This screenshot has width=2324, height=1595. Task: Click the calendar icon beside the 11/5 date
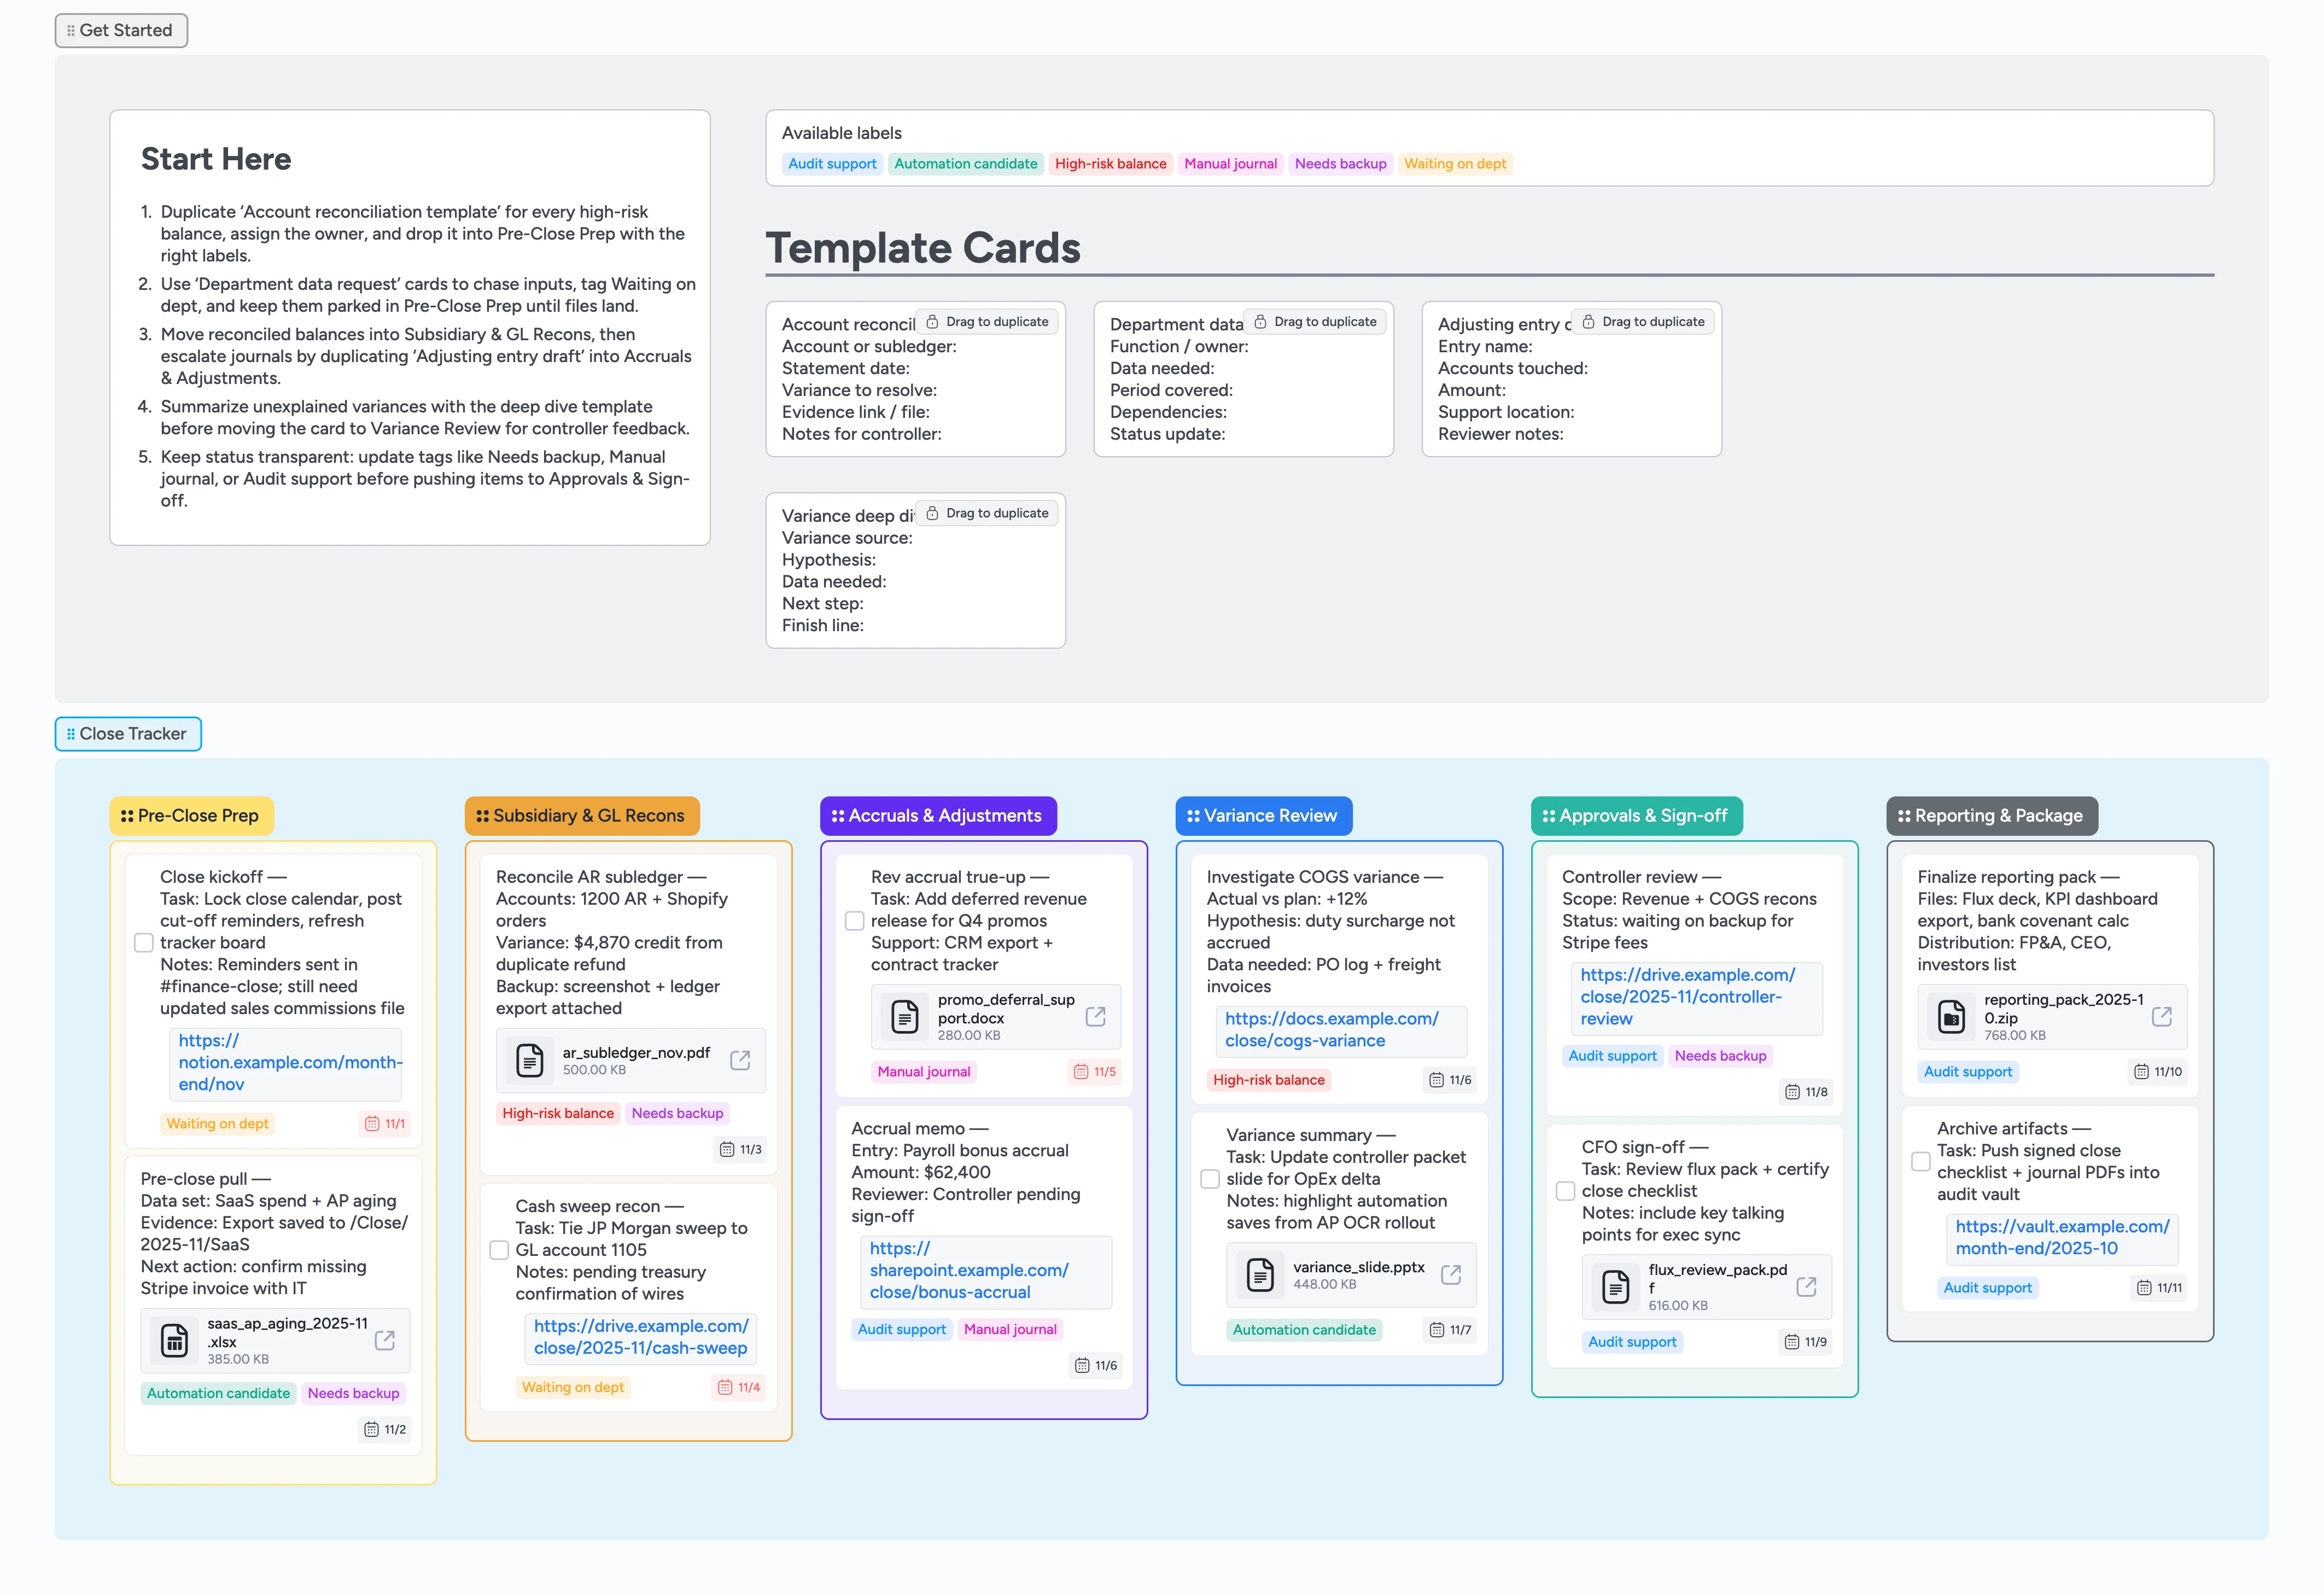[x=1082, y=1072]
